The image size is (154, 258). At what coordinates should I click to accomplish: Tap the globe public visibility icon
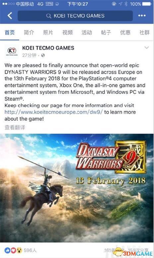click(x=43, y=55)
